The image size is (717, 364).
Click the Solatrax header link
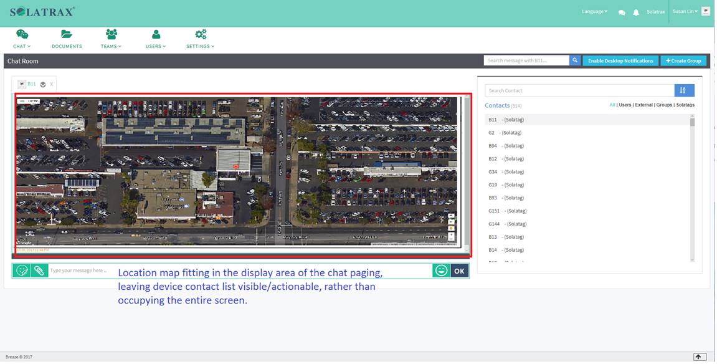click(x=656, y=12)
